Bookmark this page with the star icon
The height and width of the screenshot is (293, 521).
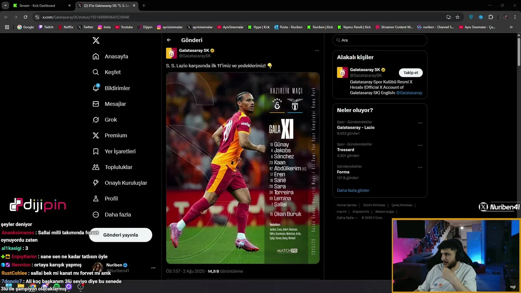[x=458, y=17]
